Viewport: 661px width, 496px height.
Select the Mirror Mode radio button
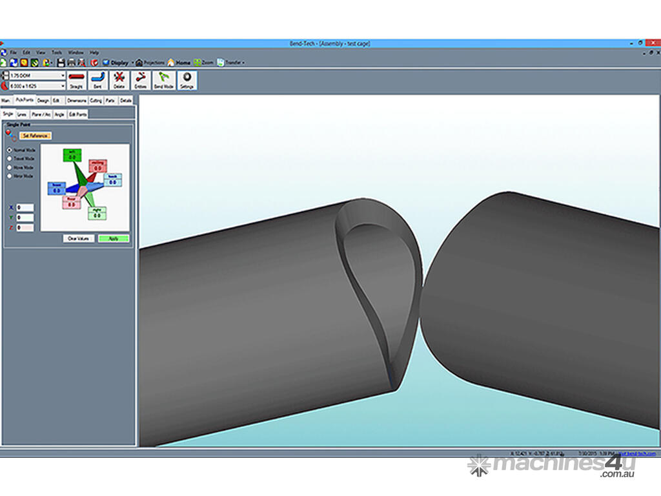coord(9,176)
